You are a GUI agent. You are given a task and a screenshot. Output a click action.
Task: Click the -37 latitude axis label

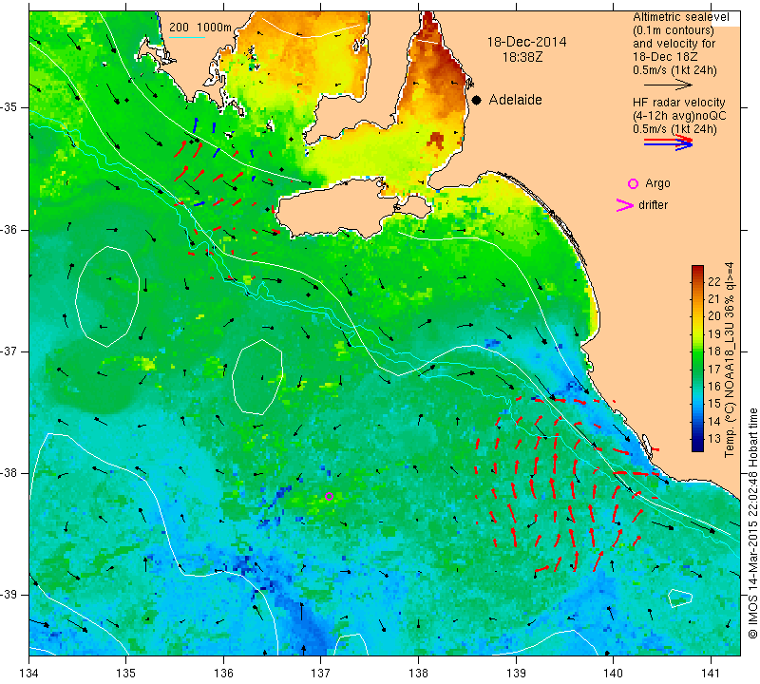9,351
